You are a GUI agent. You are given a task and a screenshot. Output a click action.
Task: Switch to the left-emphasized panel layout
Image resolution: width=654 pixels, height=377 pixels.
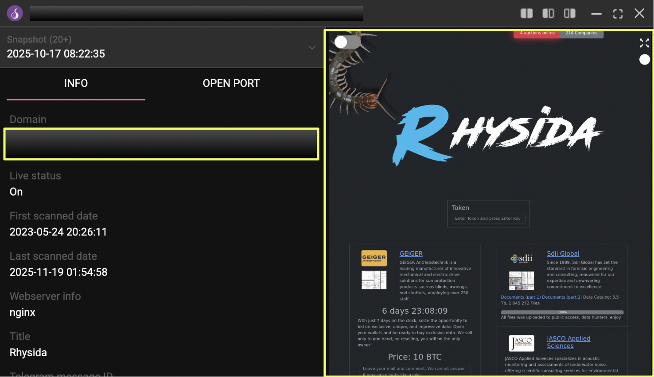(548, 13)
